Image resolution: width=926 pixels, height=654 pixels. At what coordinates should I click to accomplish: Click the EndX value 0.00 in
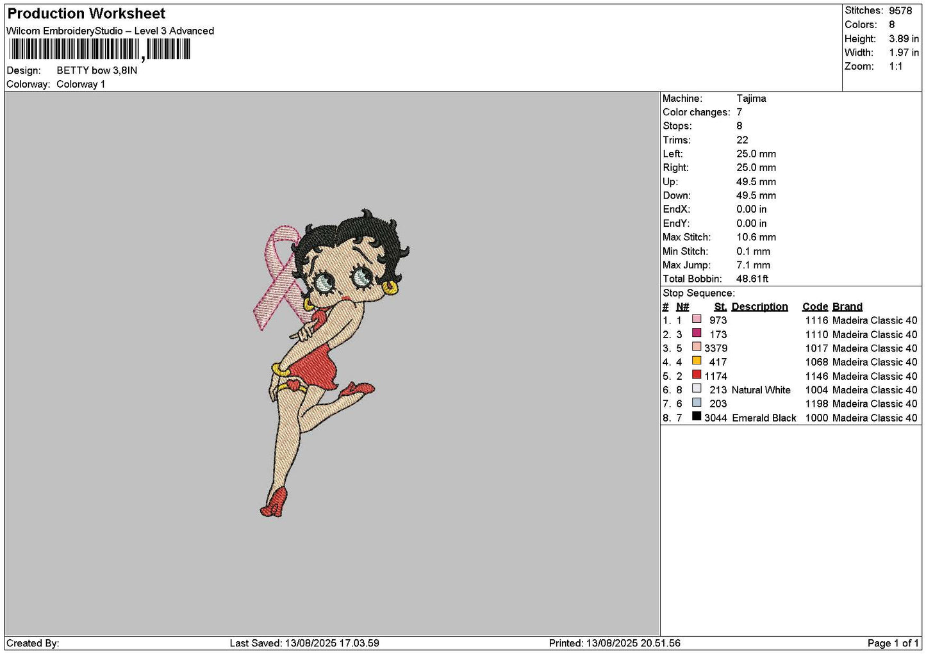point(752,209)
